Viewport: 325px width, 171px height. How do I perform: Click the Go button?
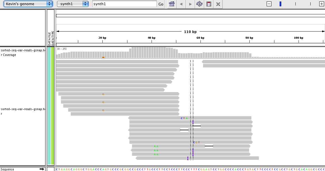pyautogui.click(x=161, y=4)
